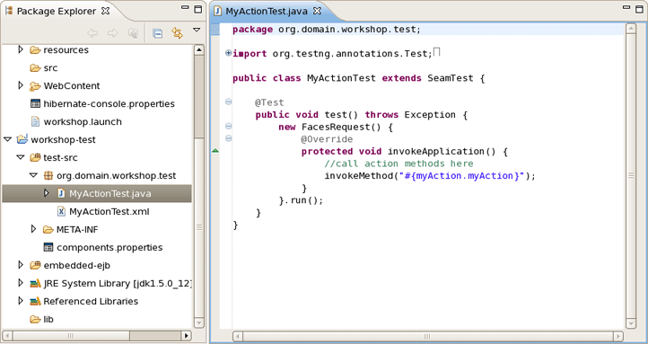Select the src folder
Image resolution: width=648 pixels, height=344 pixels.
[50, 67]
